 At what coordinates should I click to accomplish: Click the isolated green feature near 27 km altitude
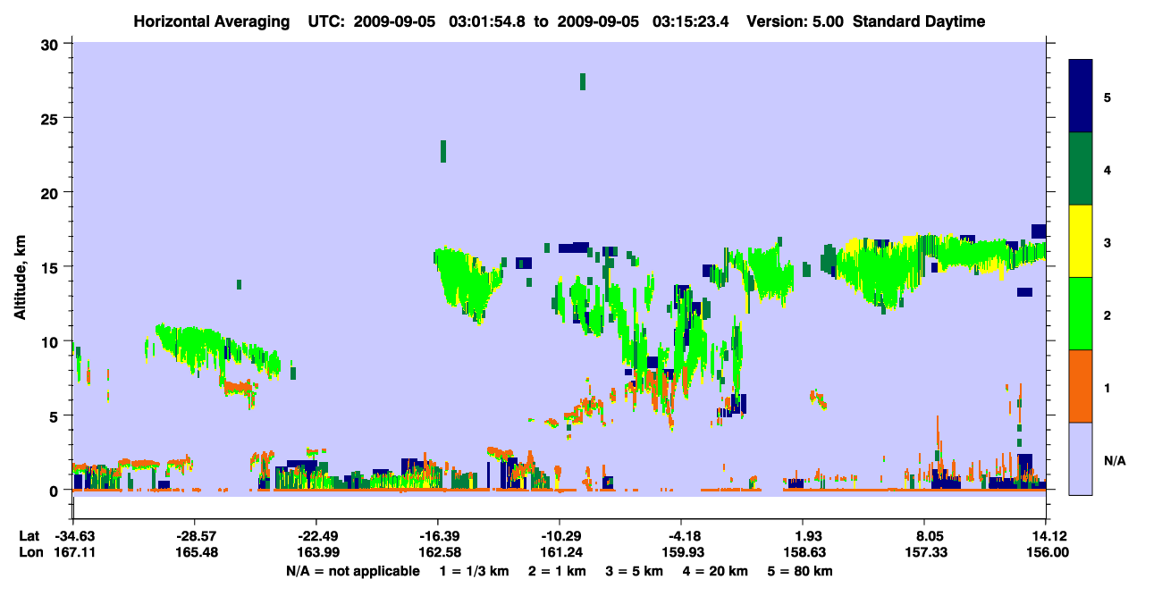(583, 81)
